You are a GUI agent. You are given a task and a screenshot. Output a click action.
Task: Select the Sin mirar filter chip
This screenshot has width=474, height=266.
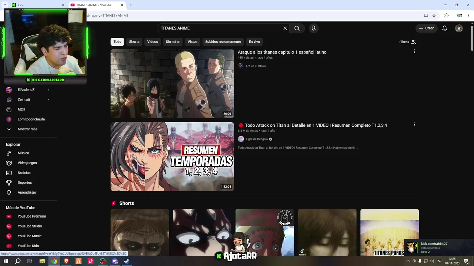pos(173,42)
